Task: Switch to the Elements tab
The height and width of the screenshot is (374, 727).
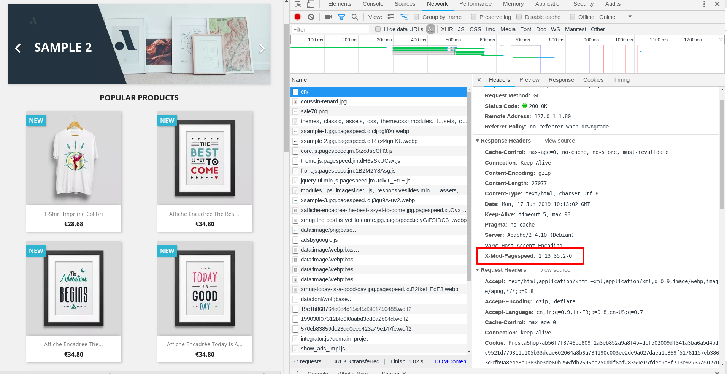Action: pos(340,4)
